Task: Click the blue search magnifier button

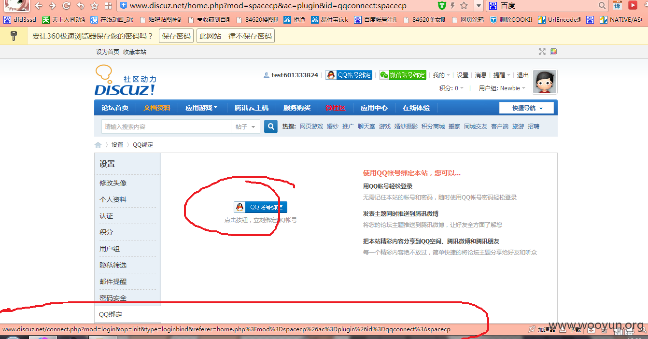Action: pos(271,127)
